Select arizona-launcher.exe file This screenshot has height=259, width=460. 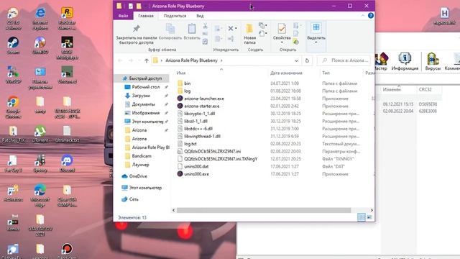click(204, 99)
